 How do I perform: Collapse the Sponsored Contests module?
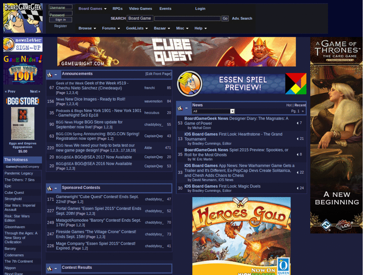pos(56,188)
